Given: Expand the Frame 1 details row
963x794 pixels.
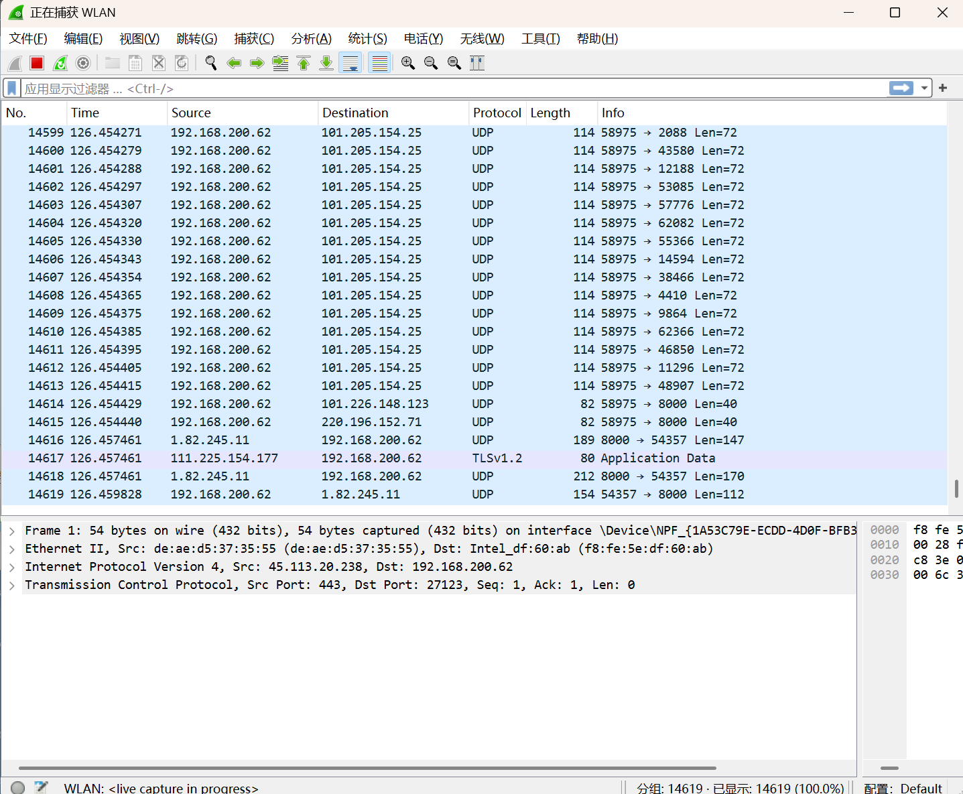Looking at the screenshot, I should (x=12, y=531).
